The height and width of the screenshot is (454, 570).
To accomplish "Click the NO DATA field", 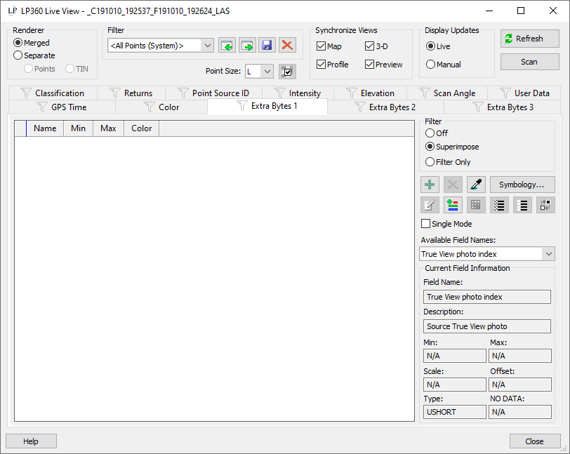I will click(x=520, y=412).
